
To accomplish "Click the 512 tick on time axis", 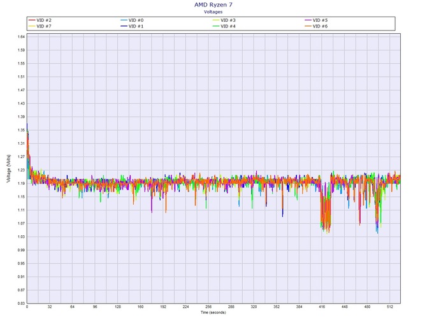I will 390,307.
